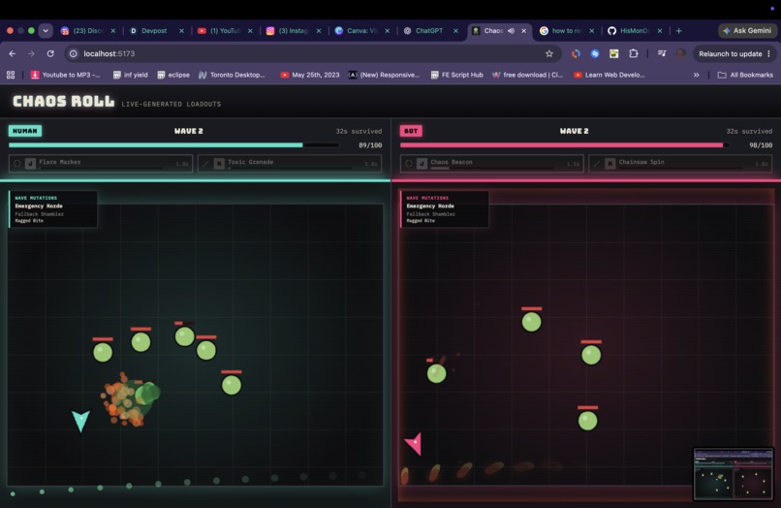Open the Chrome profile avatar
The image size is (781, 508).
(x=681, y=53)
